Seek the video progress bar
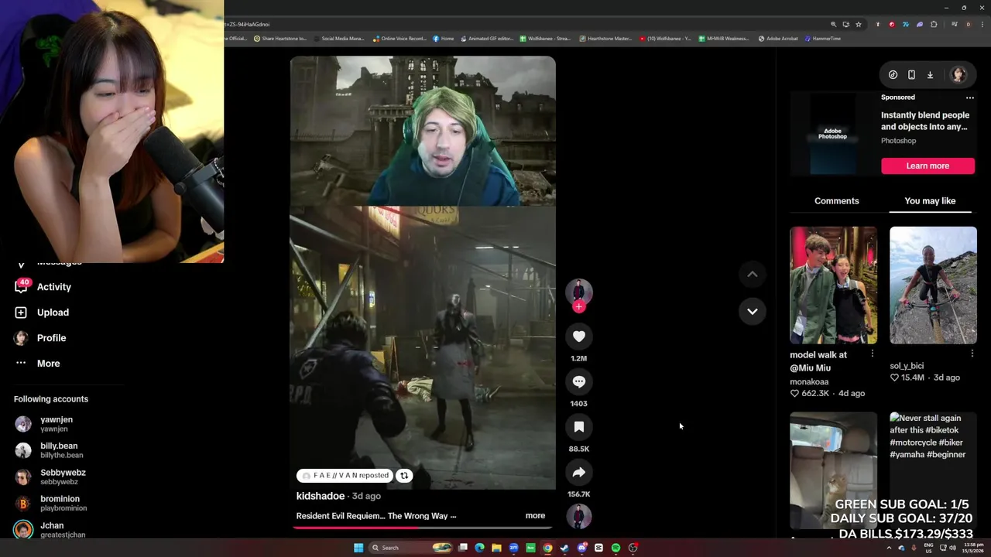Viewport: 991px width, 557px height. click(423, 528)
